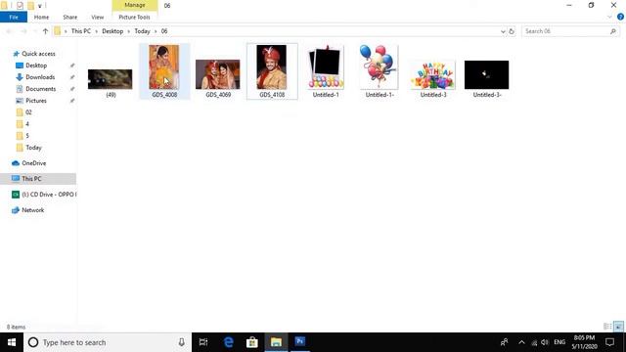Switch to large thumbnails view button
Viewport: 626px width, 352px height.
point(618,327)
